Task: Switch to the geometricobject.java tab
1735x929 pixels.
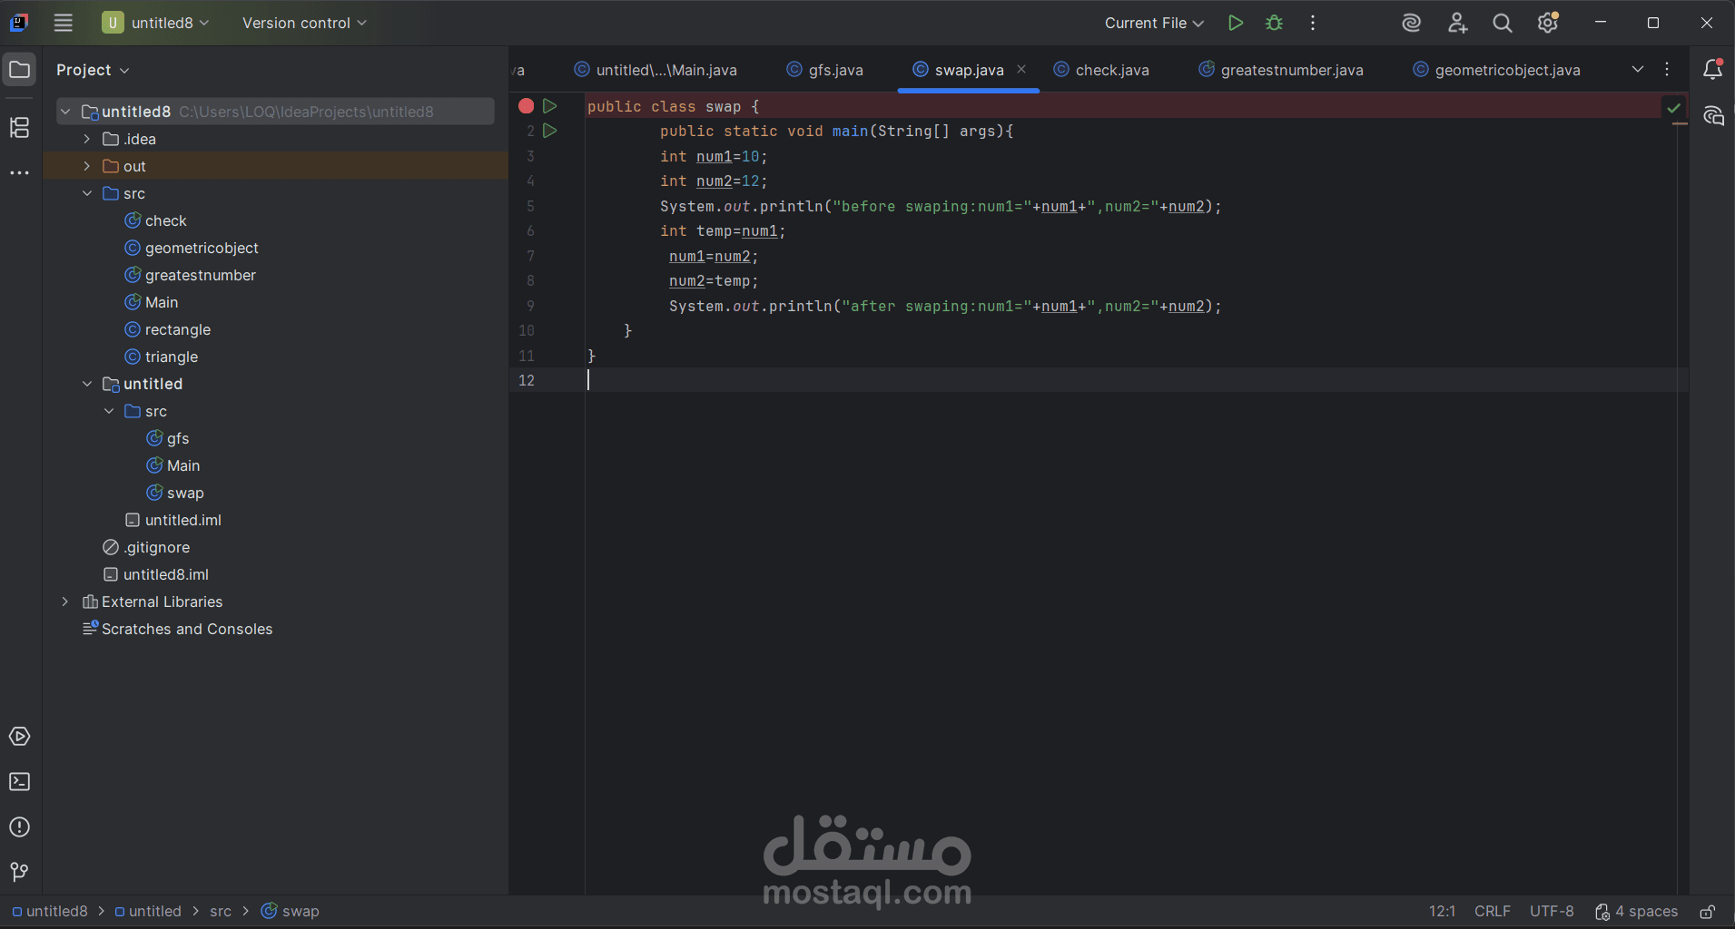Action: 1496,70
